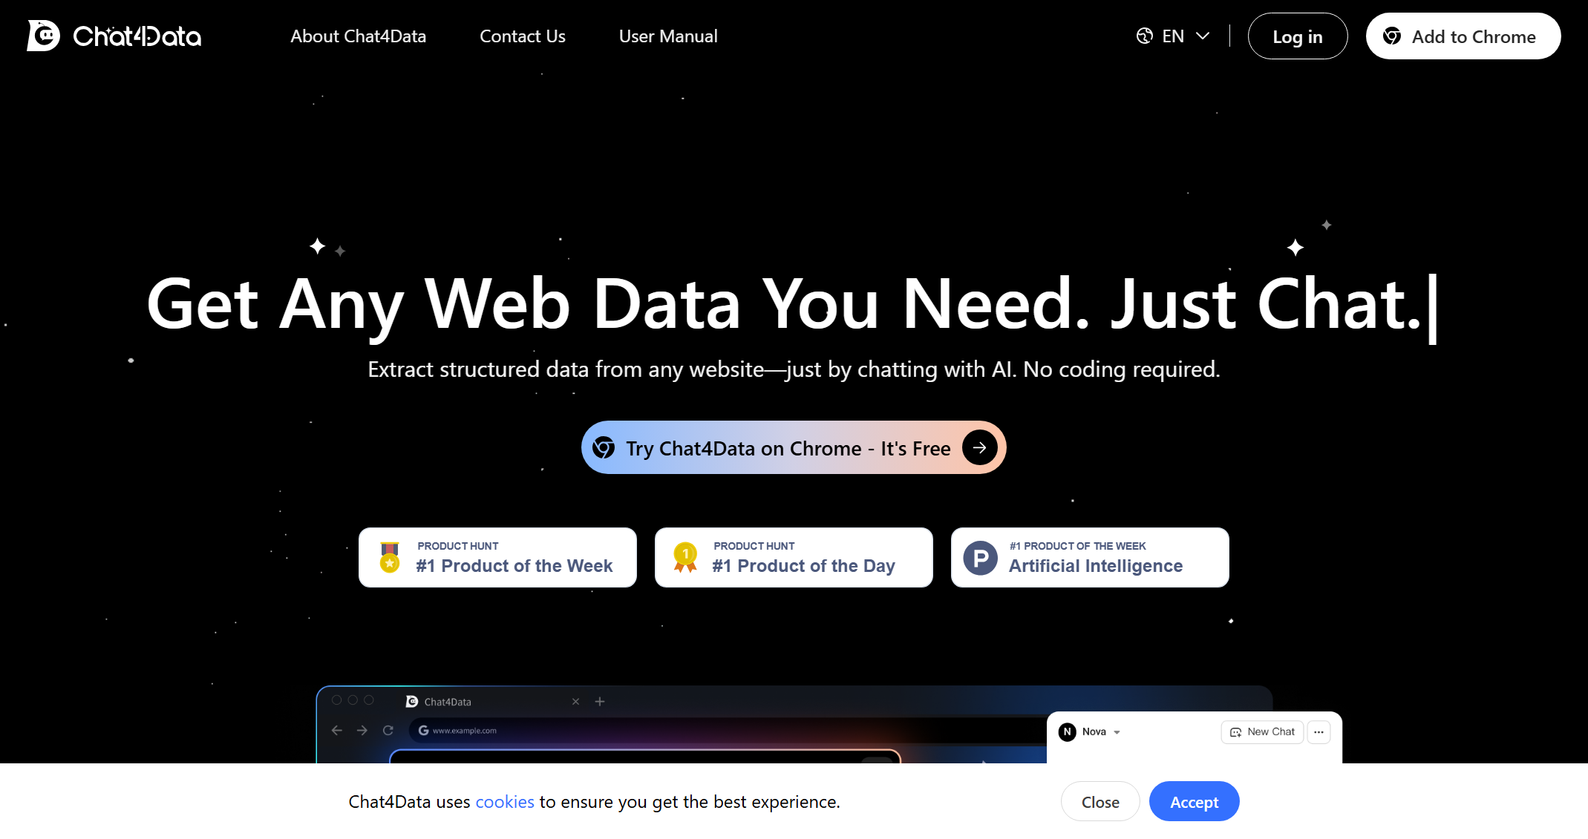Click the Log in button

(x=1297, y=36)
